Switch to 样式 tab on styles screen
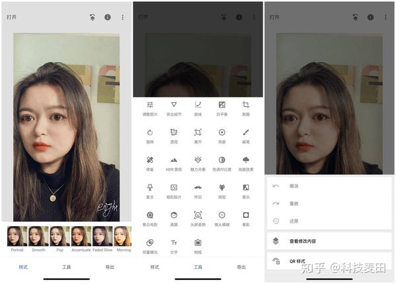 [23, 267]
